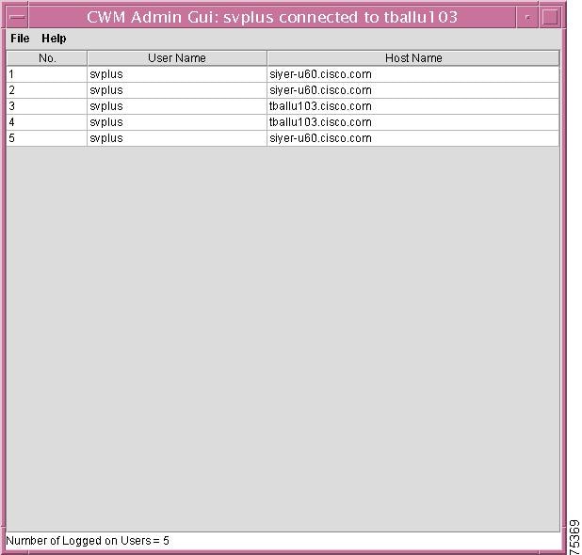Select svplus user name in row 4
The height and width of the screenshot is (555, 582).
coord(177,122)
